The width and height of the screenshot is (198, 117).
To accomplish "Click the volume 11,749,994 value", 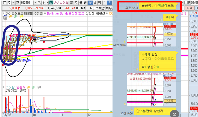I will [54, 8].
